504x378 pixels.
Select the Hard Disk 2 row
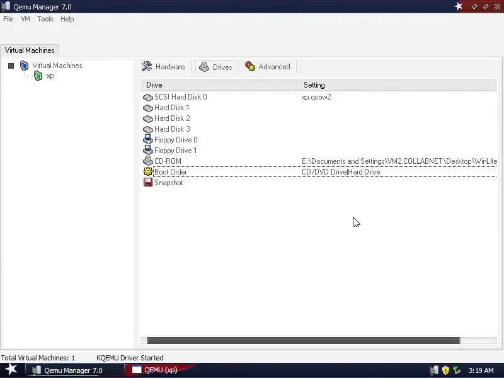click(x=319, y=118)
